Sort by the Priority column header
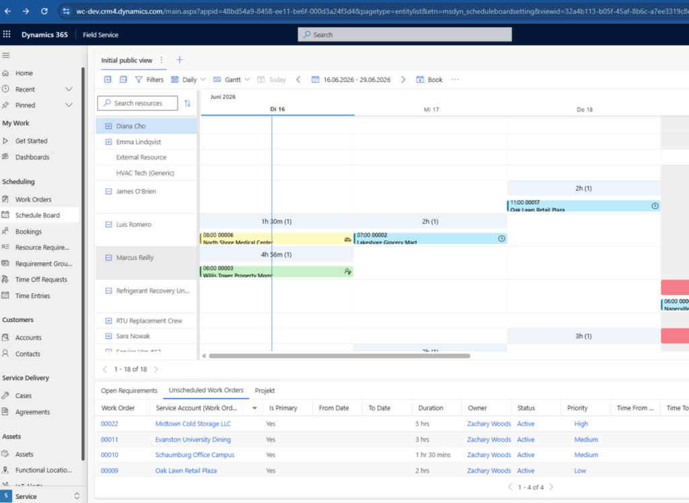This screenshot has width=689, height=503. click(577, 408)
